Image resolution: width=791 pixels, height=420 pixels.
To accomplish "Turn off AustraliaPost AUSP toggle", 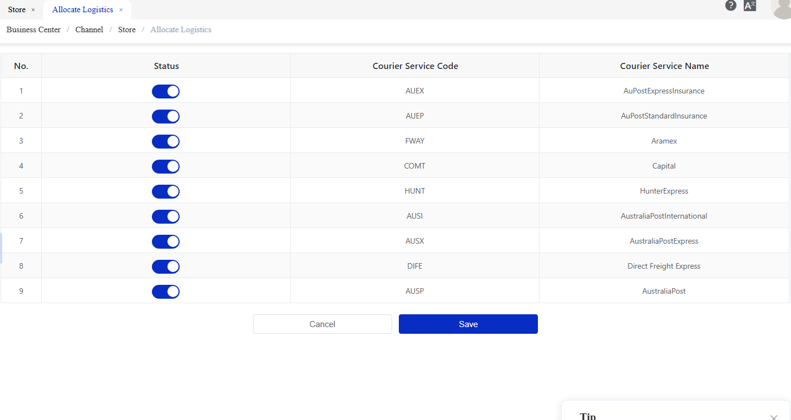I will click(x=166, y=291).
